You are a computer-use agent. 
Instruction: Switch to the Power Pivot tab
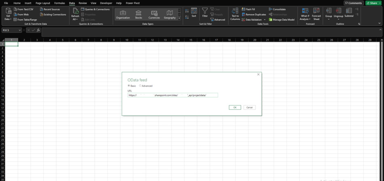pos(133,3)
